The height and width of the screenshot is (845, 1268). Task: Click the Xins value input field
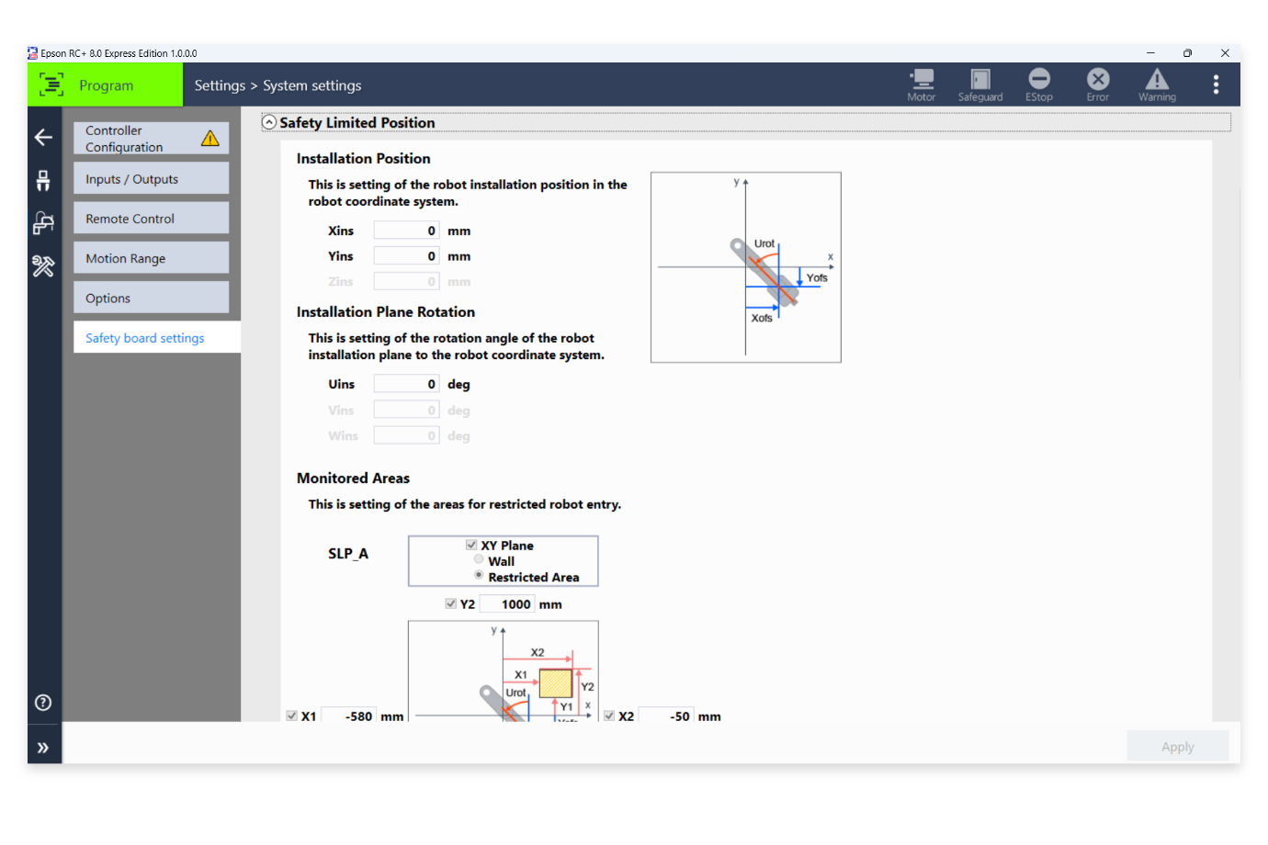point(406,231)
